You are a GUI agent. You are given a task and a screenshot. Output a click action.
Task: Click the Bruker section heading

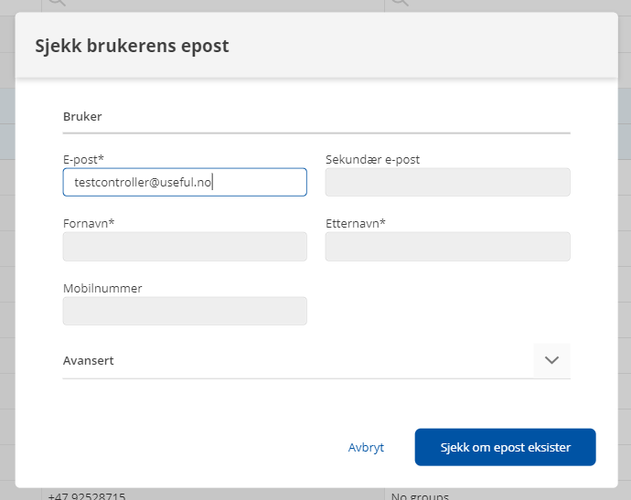[x=82, y=117]
